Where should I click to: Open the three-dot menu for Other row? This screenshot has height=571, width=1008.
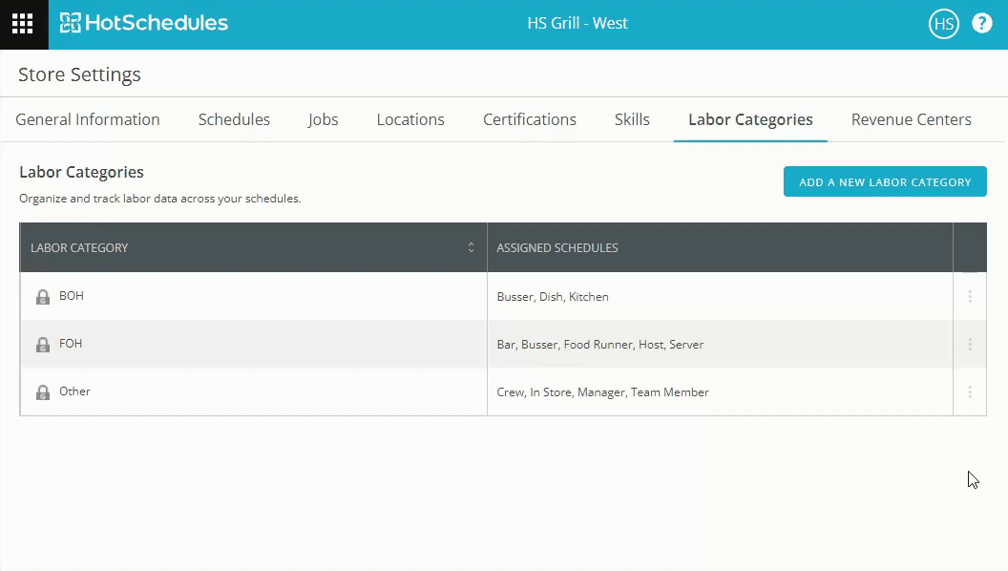point(970,392)
